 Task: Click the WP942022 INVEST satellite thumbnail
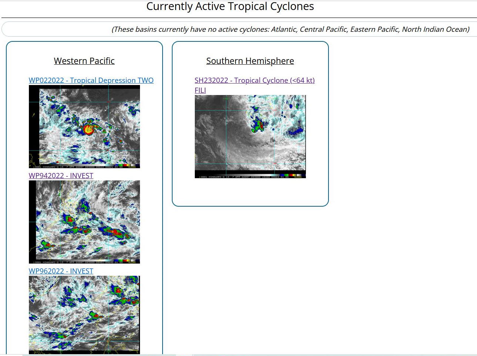pyautogui.click(x=84, y=222)
